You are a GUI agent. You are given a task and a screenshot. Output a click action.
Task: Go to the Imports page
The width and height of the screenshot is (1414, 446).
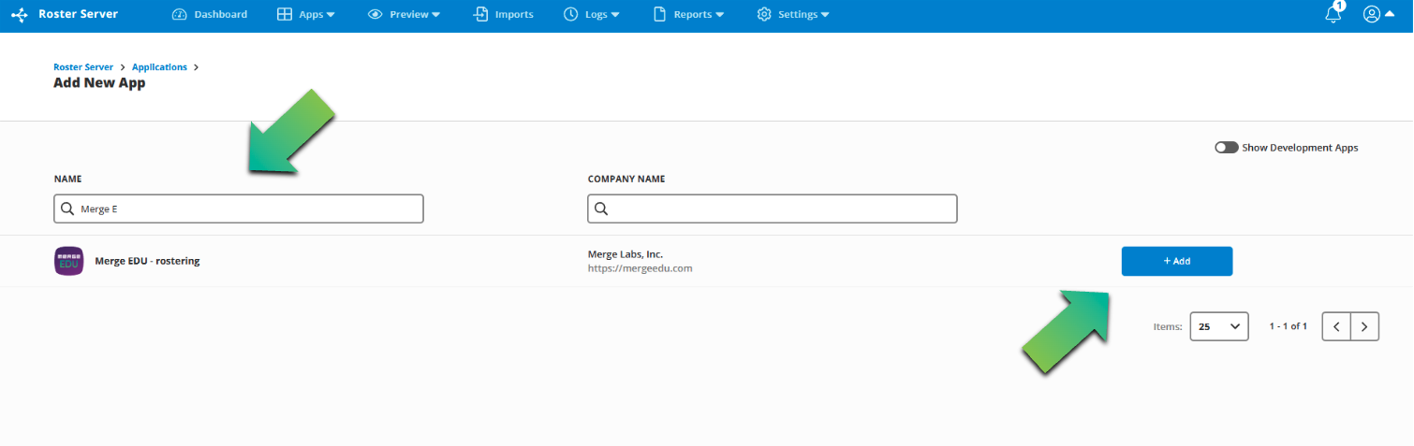(504, 15)
